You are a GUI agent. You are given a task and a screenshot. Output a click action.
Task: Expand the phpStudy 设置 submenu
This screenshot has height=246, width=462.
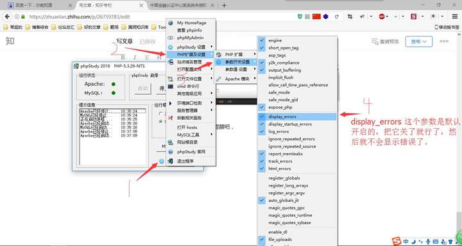pos(191,47)
